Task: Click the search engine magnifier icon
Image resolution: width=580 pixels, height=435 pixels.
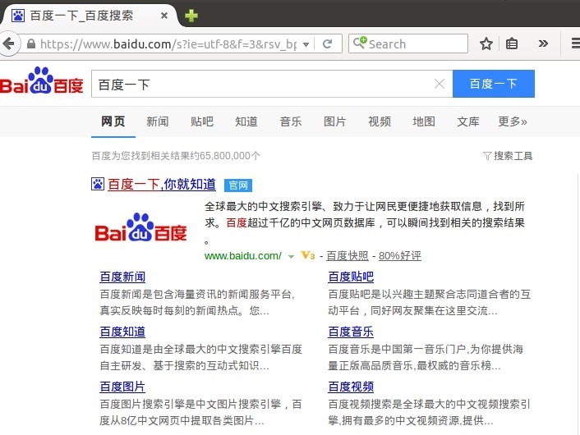Action: click(x=359, y=43)
